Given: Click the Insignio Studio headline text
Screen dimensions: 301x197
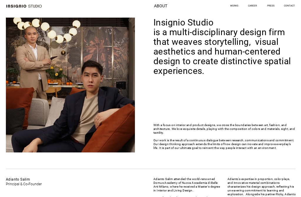Looking at the screenshot, I should [x=222, y=47].
